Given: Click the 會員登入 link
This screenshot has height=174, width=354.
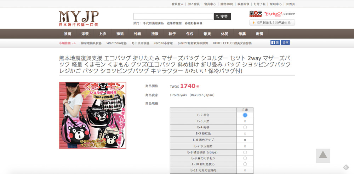Looking at the screenshot, I should (177, 4).
